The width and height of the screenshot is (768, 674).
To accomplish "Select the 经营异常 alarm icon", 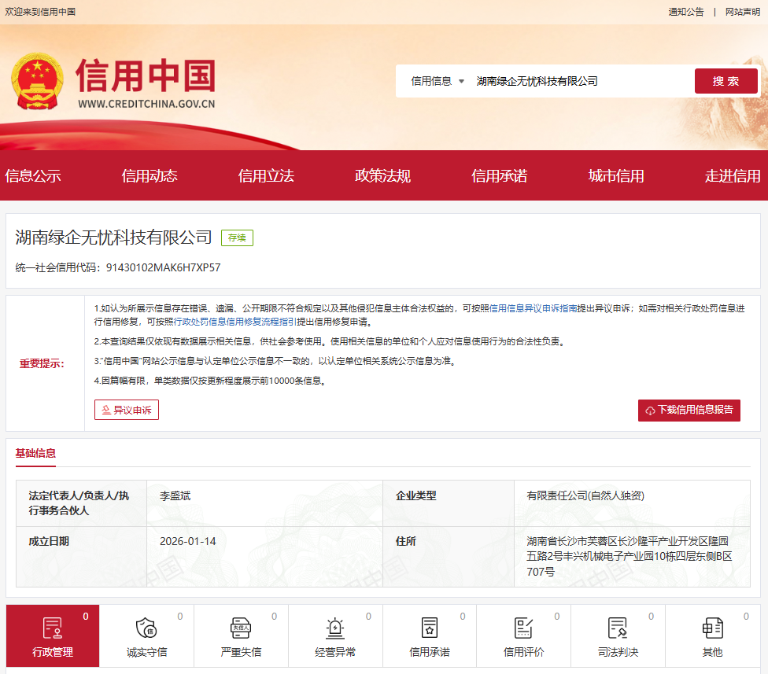I will click(x=335, y=629).
